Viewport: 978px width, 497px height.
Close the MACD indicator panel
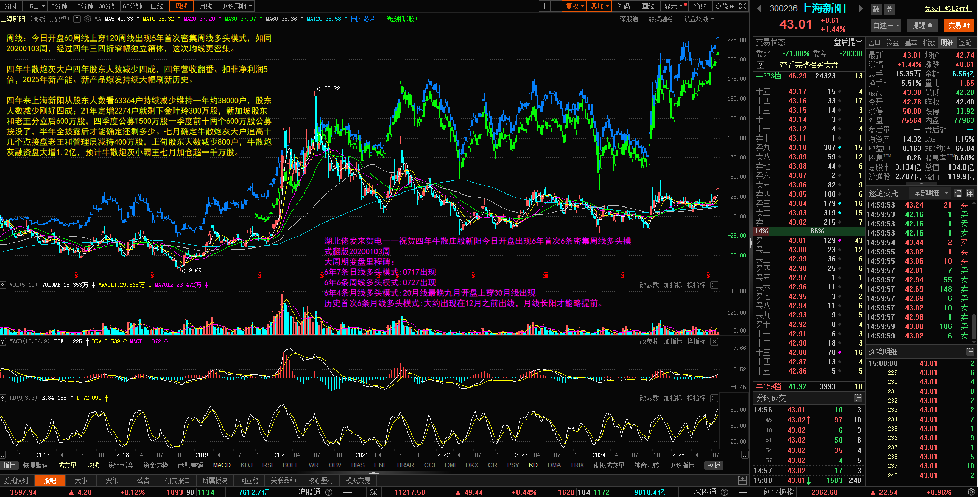click(x=714, y=341)
